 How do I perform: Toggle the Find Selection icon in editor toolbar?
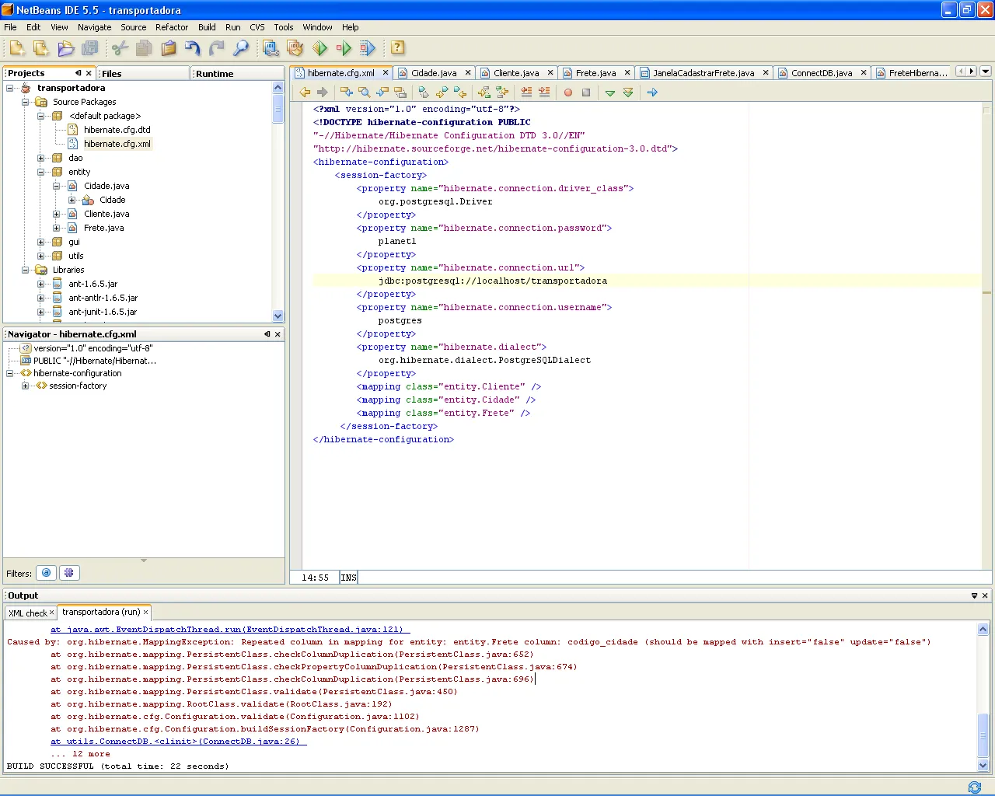point(364,93)
